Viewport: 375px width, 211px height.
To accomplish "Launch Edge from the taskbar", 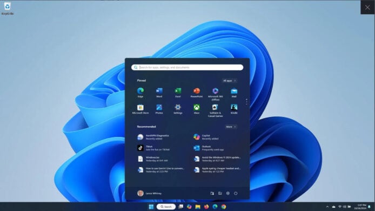I will pos(215,207).
